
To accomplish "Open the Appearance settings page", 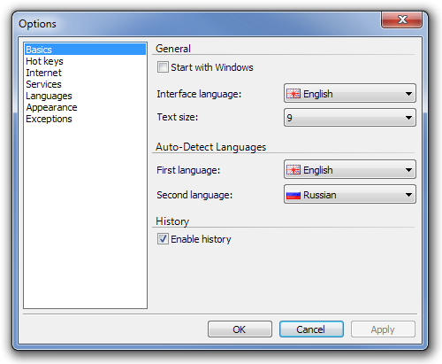I will [51, 107].
